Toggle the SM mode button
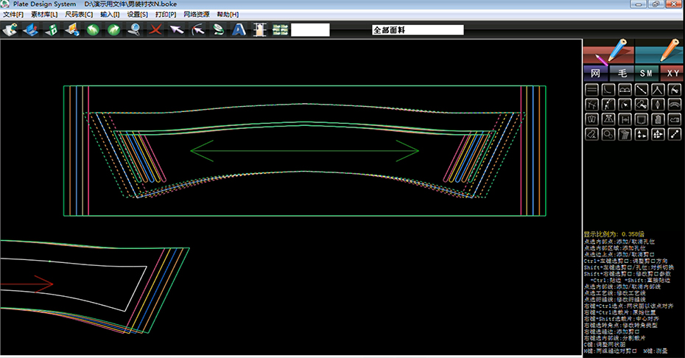The width and height of the screenshot is (685, 358). (x=646, y=73)
